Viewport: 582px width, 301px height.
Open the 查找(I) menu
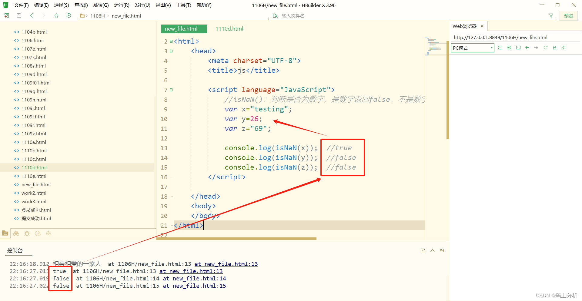(81, 5)
